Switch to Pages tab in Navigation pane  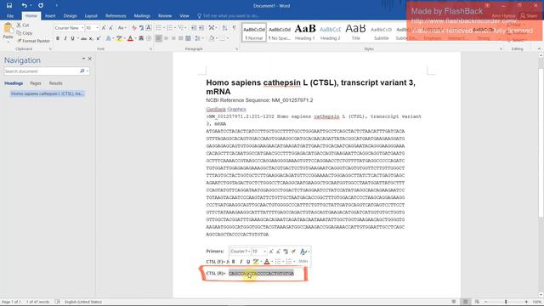36,83
